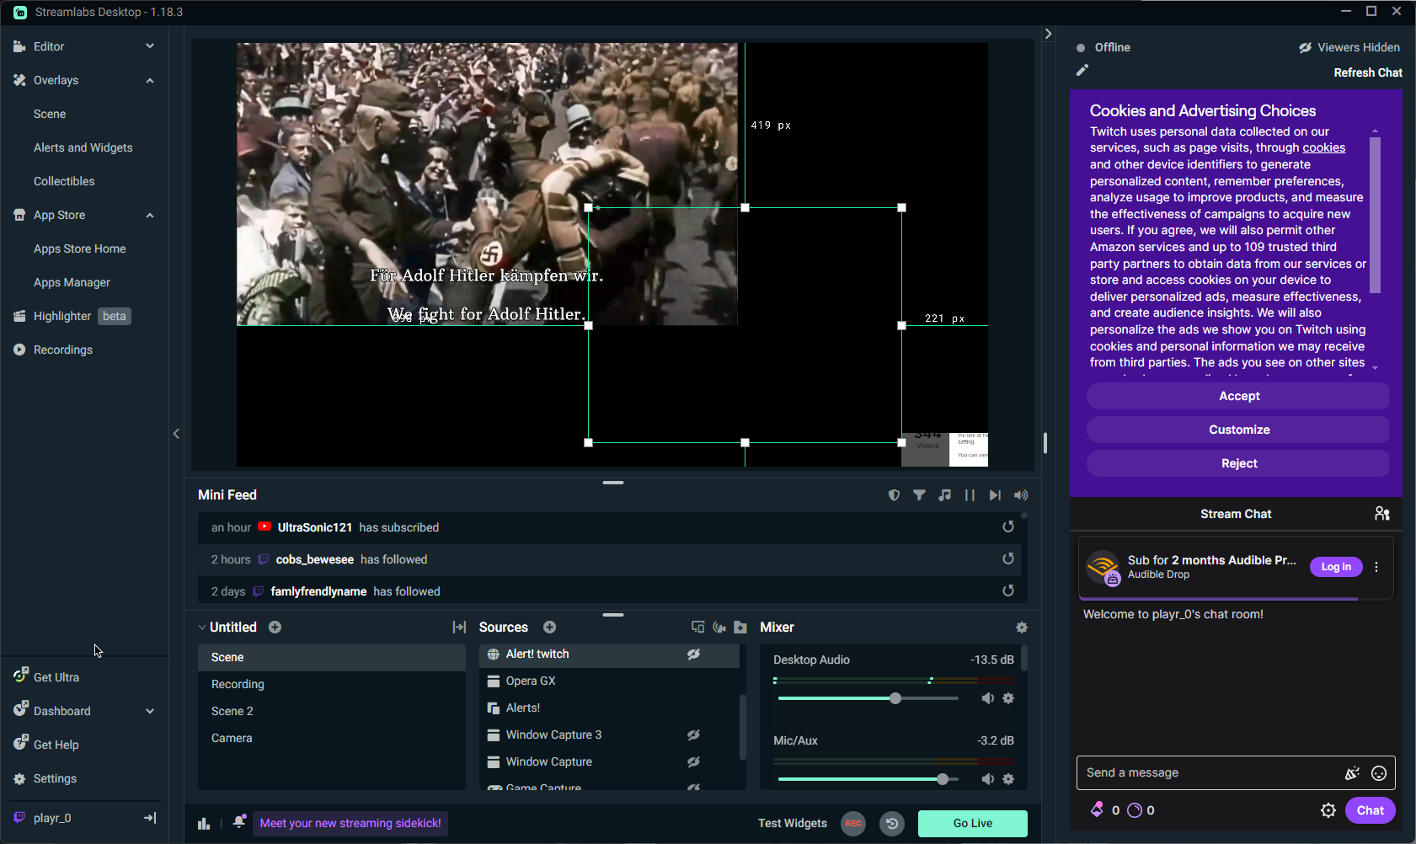Collapse the App Store section chevron

click(150, 215)
